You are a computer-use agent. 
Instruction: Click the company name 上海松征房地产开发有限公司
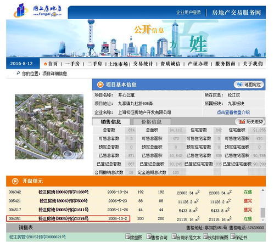click(x=144, y=112)
